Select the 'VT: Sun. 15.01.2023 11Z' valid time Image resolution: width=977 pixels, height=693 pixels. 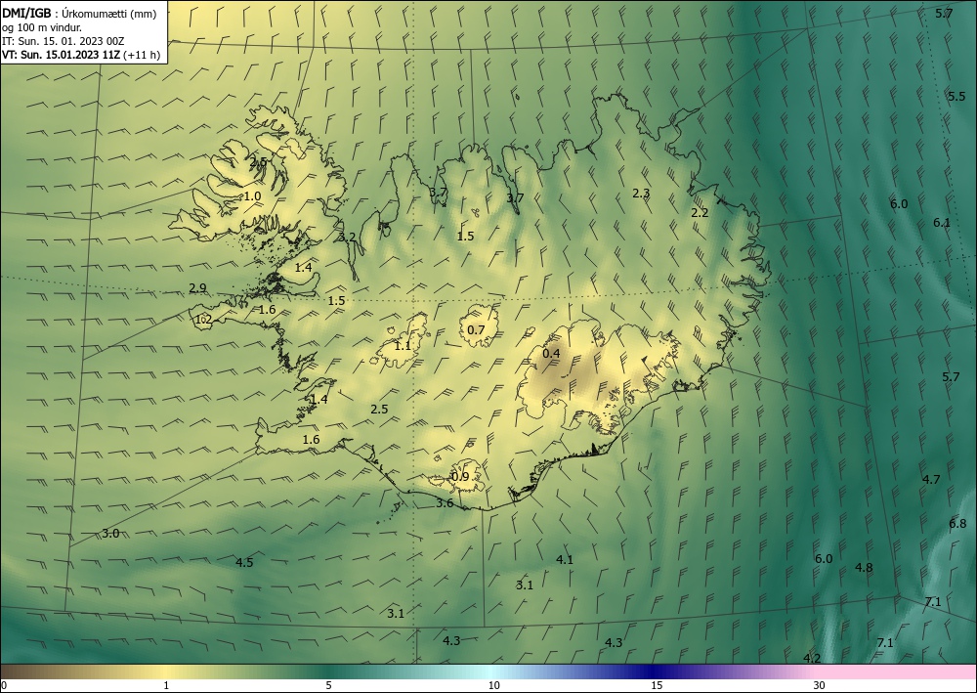[x=62, y=55]
